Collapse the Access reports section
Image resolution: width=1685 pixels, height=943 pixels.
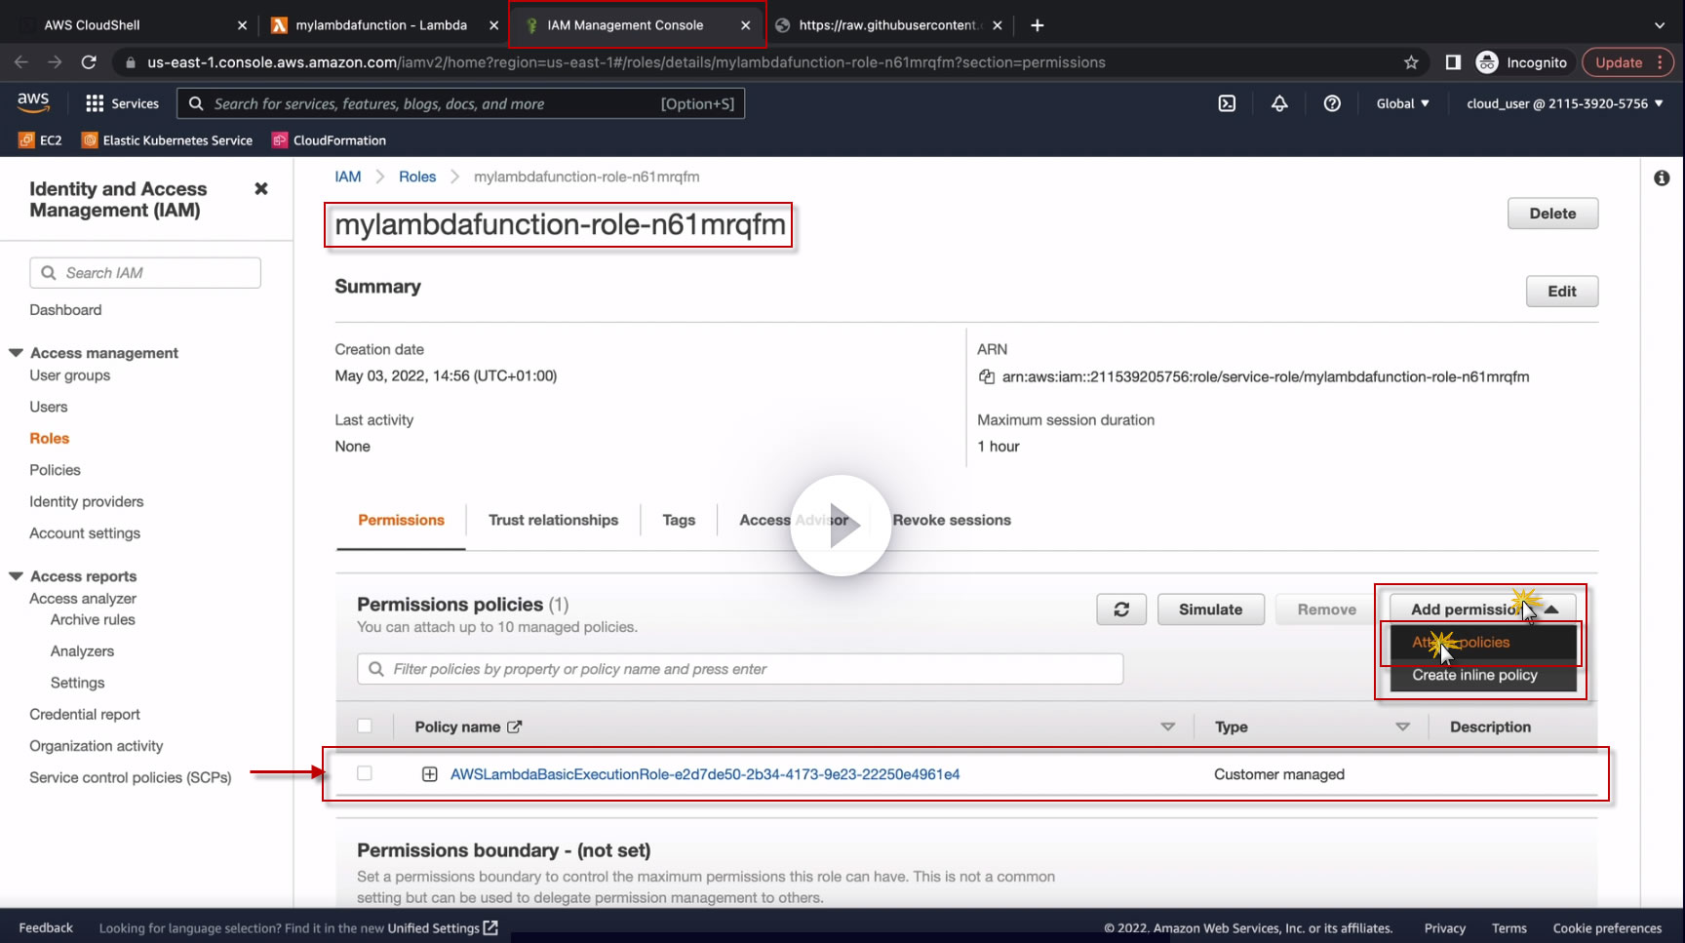(x=16, y=576)
